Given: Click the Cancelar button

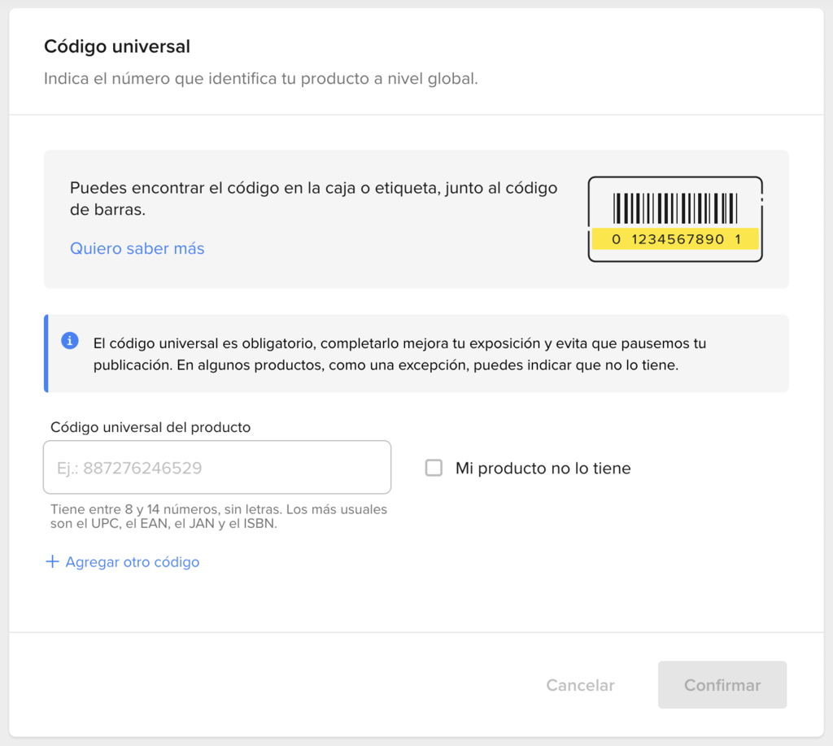Looking at the screenshot, I should pos(579,685).
